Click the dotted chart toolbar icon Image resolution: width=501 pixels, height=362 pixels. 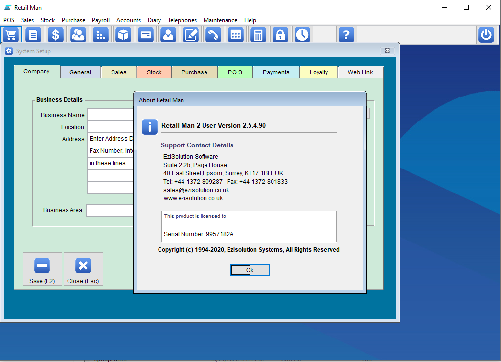[101, 35]
